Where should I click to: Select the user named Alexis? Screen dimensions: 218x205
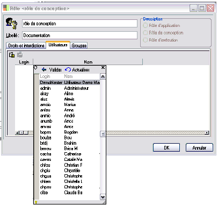70,99
